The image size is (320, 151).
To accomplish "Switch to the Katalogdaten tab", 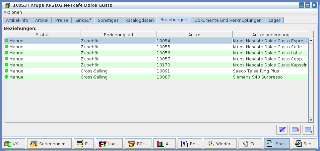I will coord(139,20).
